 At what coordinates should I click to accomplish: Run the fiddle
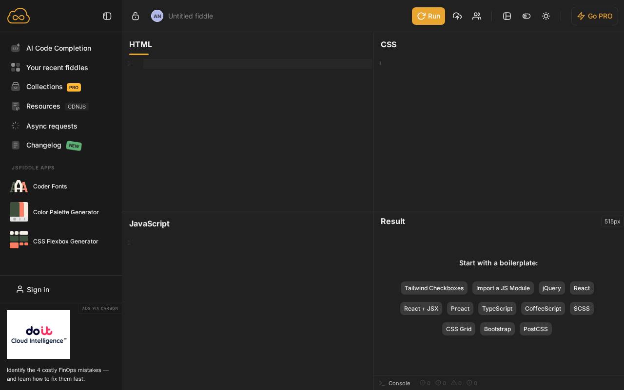coord(428,16)
